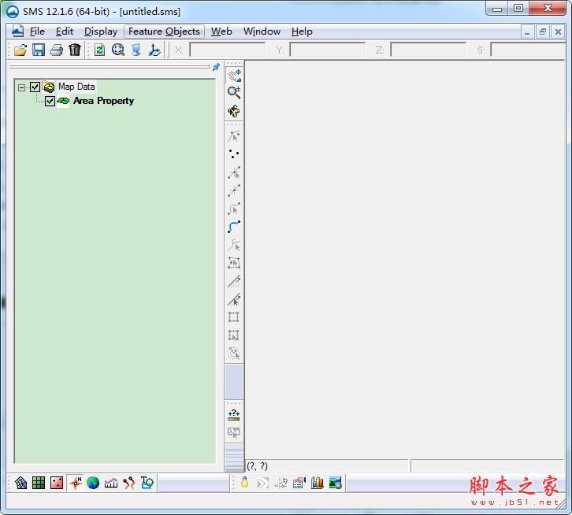
Task: Select the Map Data tree folder
Action: (x=76, y=87)
